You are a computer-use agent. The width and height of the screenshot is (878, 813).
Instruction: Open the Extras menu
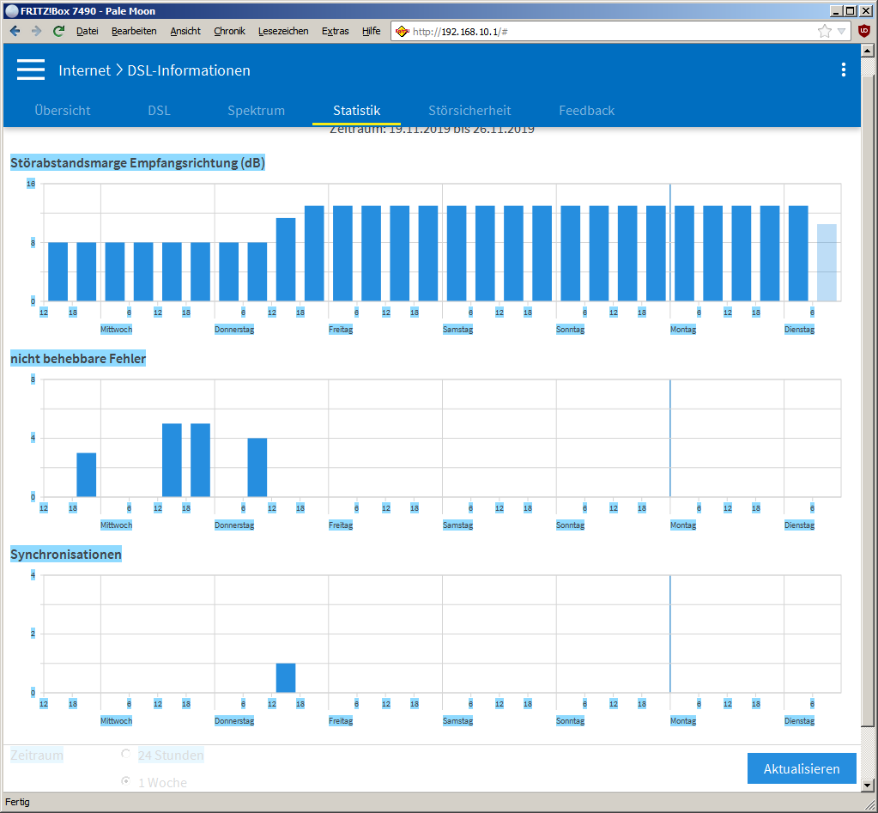[x=336, y=32]
